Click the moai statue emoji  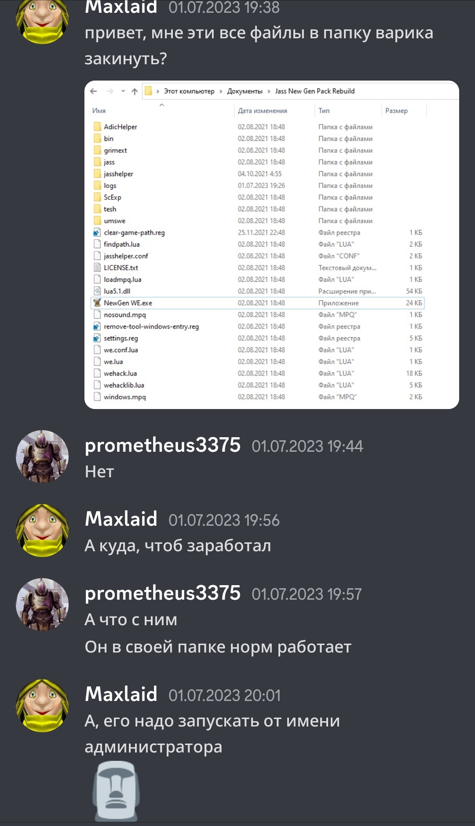click(x=116, y=791)
